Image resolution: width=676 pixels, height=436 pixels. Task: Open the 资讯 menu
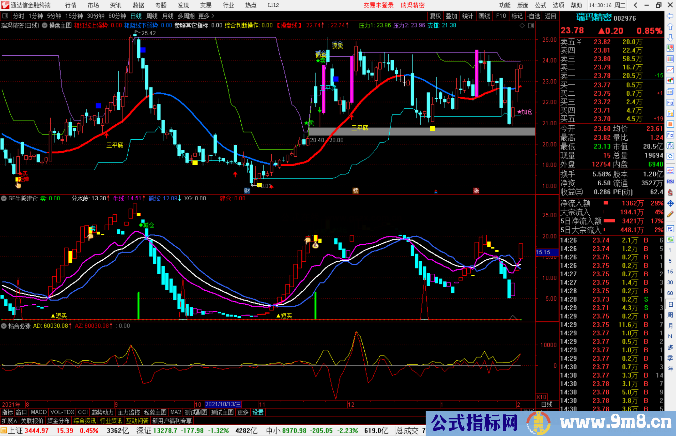click(115, 5)
